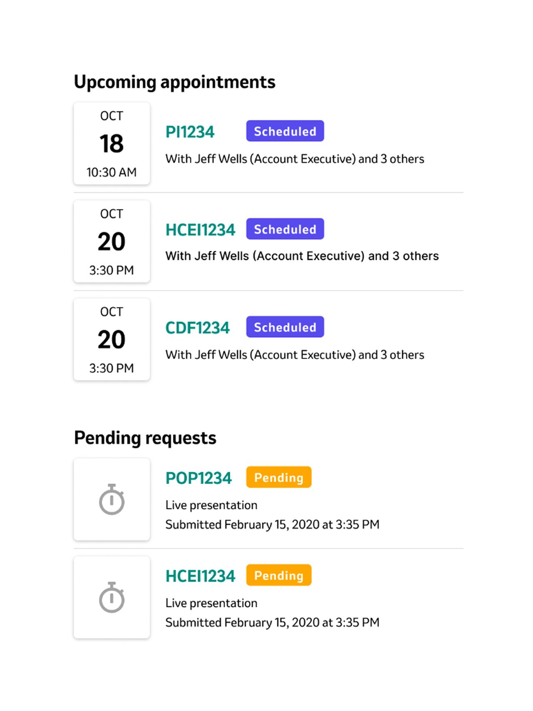Click Live presentation text under pending HCEI1234
The image size is (533, 711).
(211, 603)
